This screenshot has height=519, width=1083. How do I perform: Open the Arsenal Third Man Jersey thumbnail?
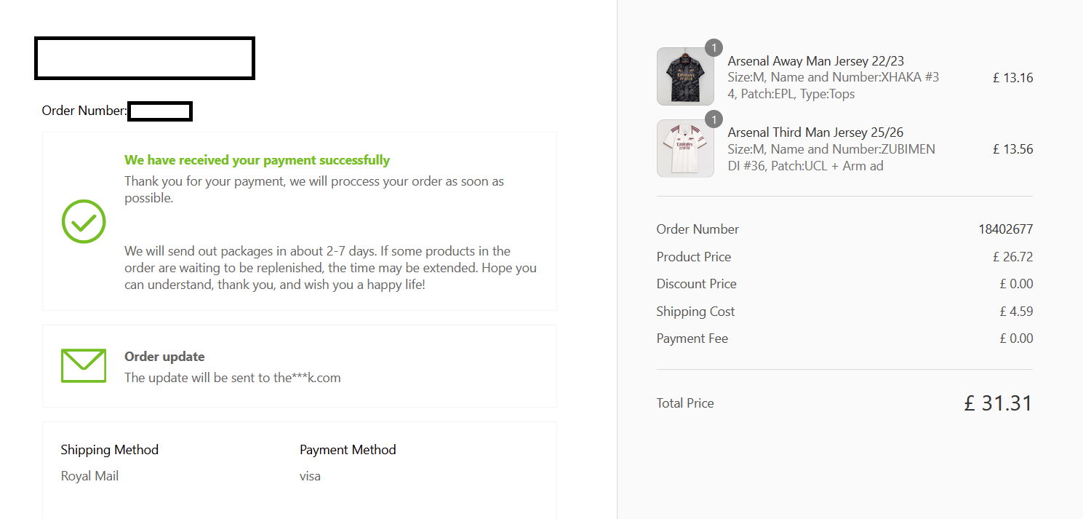pyautogui.click(x=685, y=148)
